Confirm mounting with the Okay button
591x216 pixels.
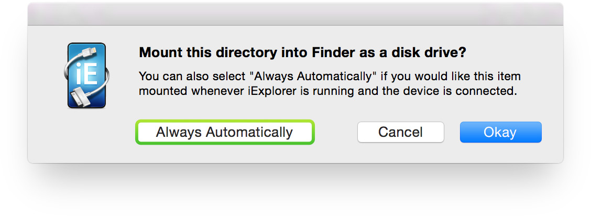500,132
